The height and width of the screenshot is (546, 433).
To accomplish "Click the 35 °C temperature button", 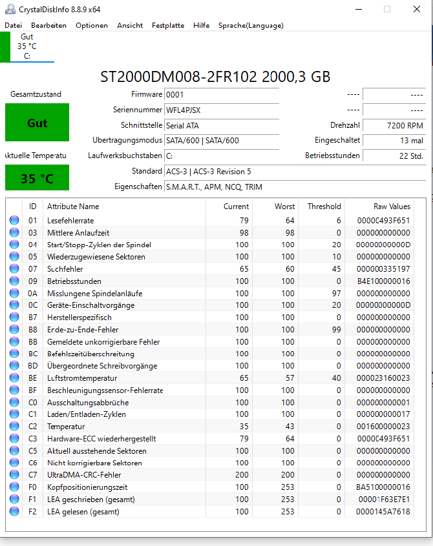I will pyautogui.click(x=37, y=177).
